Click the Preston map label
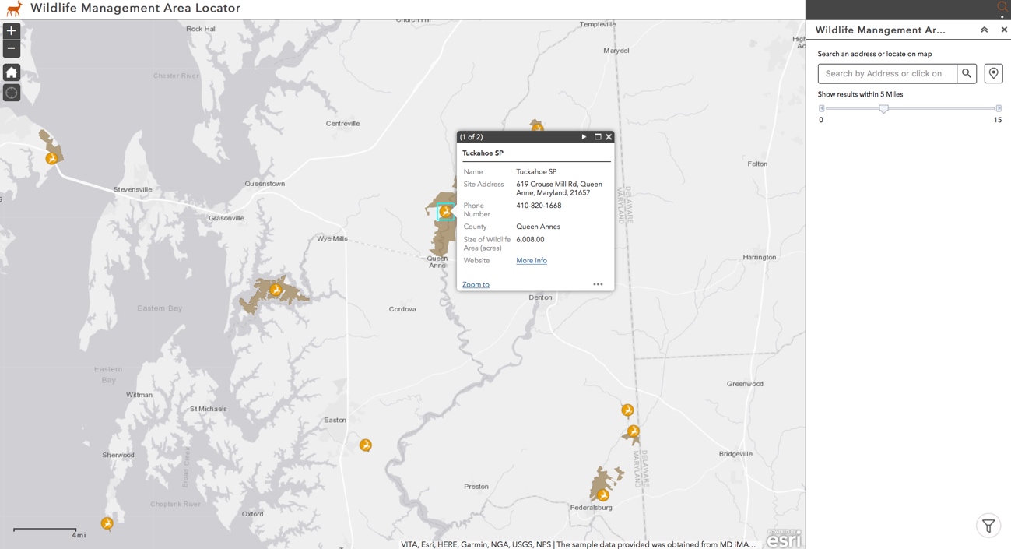1011x549 pixels. (x=476, y=487)
